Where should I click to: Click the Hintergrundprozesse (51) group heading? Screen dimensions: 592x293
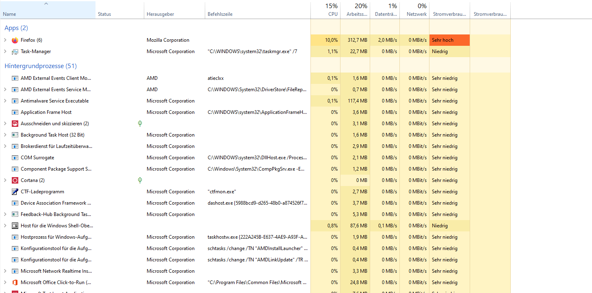[x=41, y=66]
